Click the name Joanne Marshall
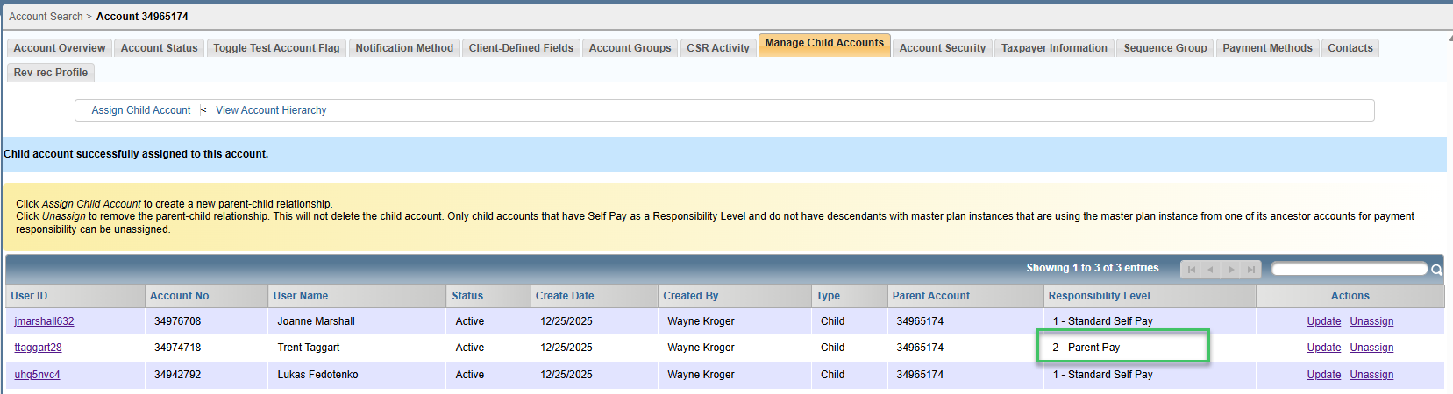 316,321
